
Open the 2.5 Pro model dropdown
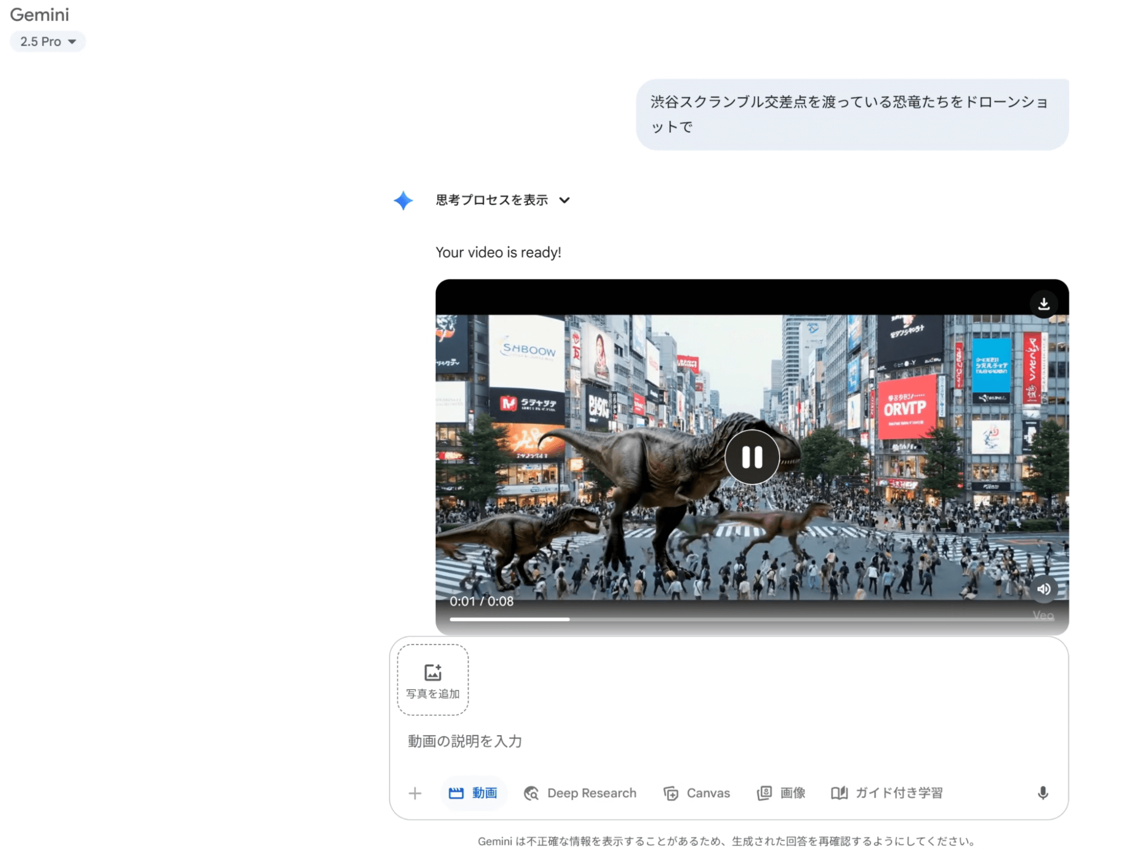tap(48, 42)
